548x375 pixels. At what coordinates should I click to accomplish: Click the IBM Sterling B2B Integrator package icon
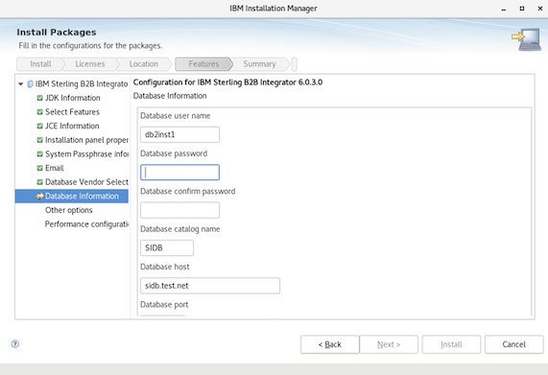30,84
